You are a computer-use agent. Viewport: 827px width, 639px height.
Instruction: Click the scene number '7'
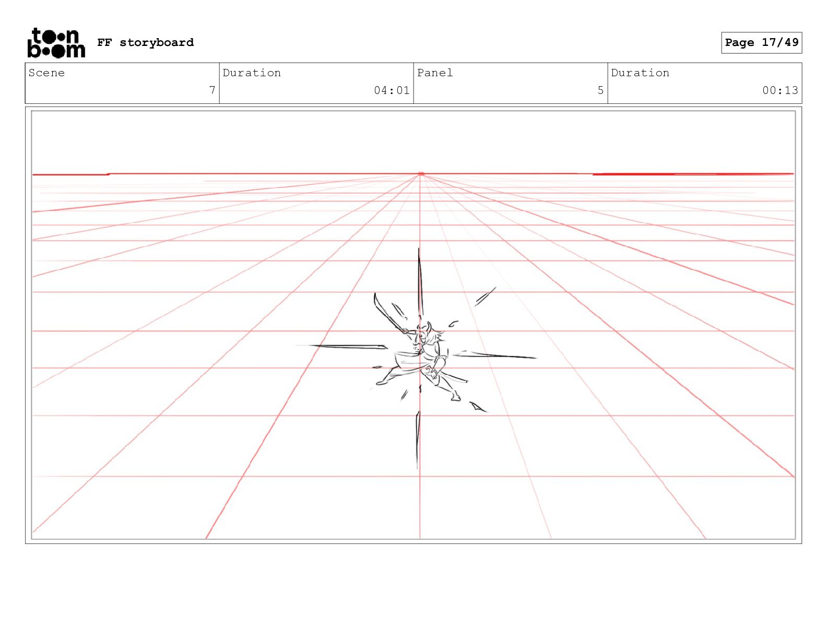(212, 90)
